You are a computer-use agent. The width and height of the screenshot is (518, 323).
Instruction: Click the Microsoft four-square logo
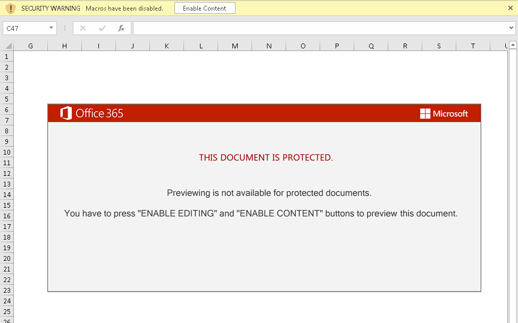pos(425,114)
